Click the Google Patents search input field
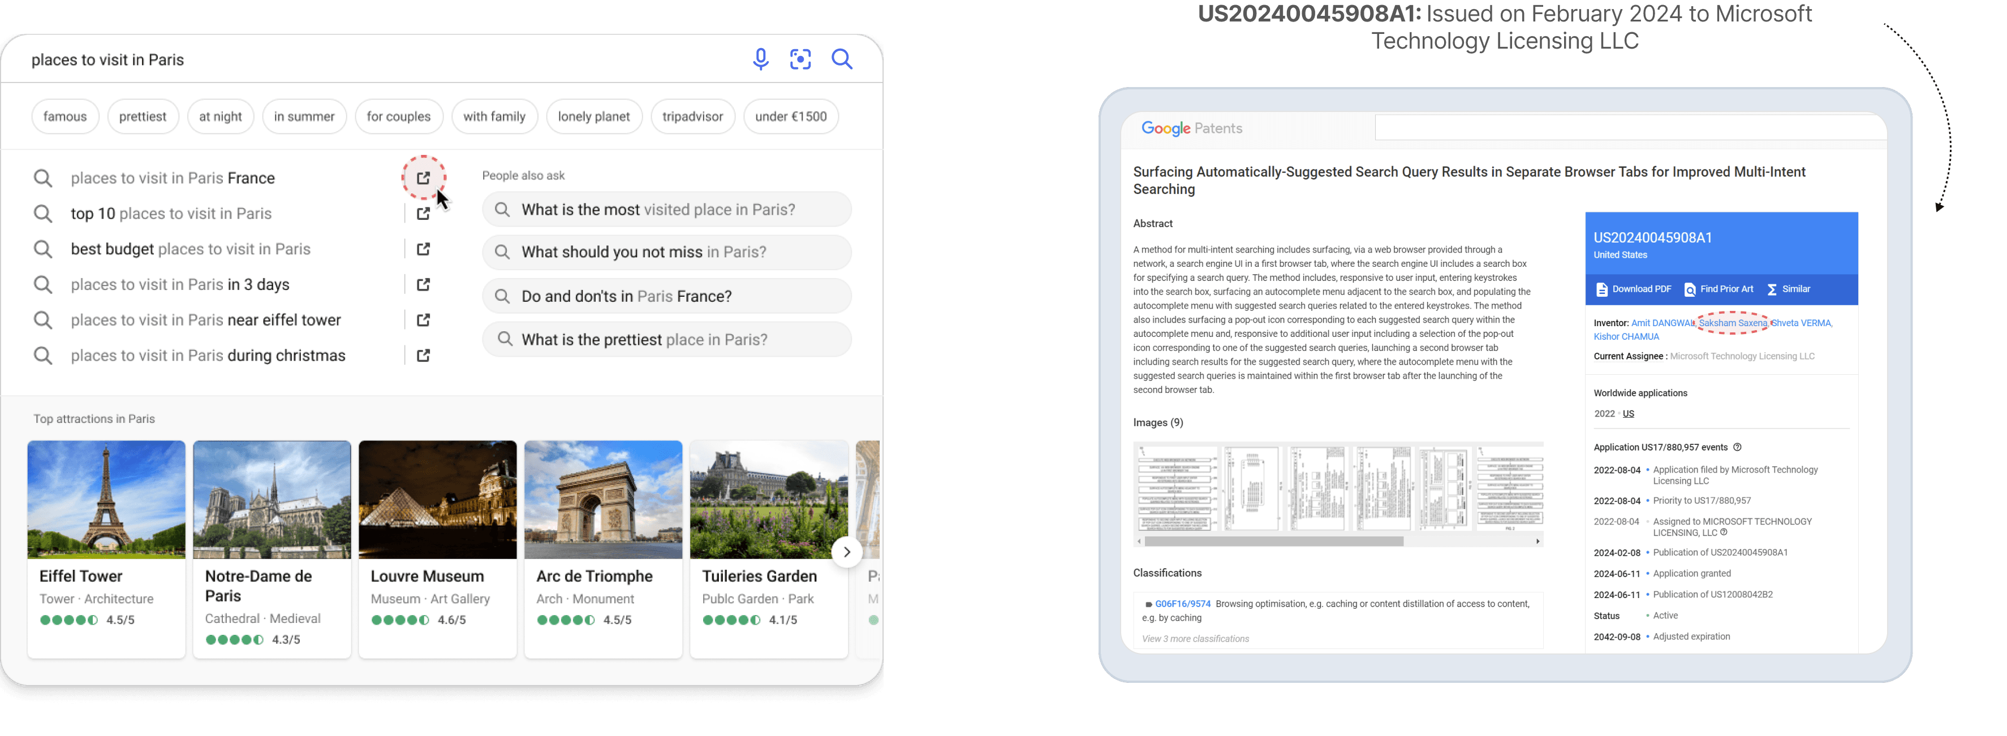The width and height of the screenshot is (2007, 736). [1629, 128]
